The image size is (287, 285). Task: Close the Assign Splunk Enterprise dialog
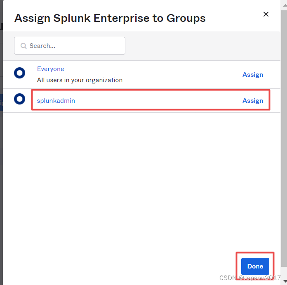266,14
